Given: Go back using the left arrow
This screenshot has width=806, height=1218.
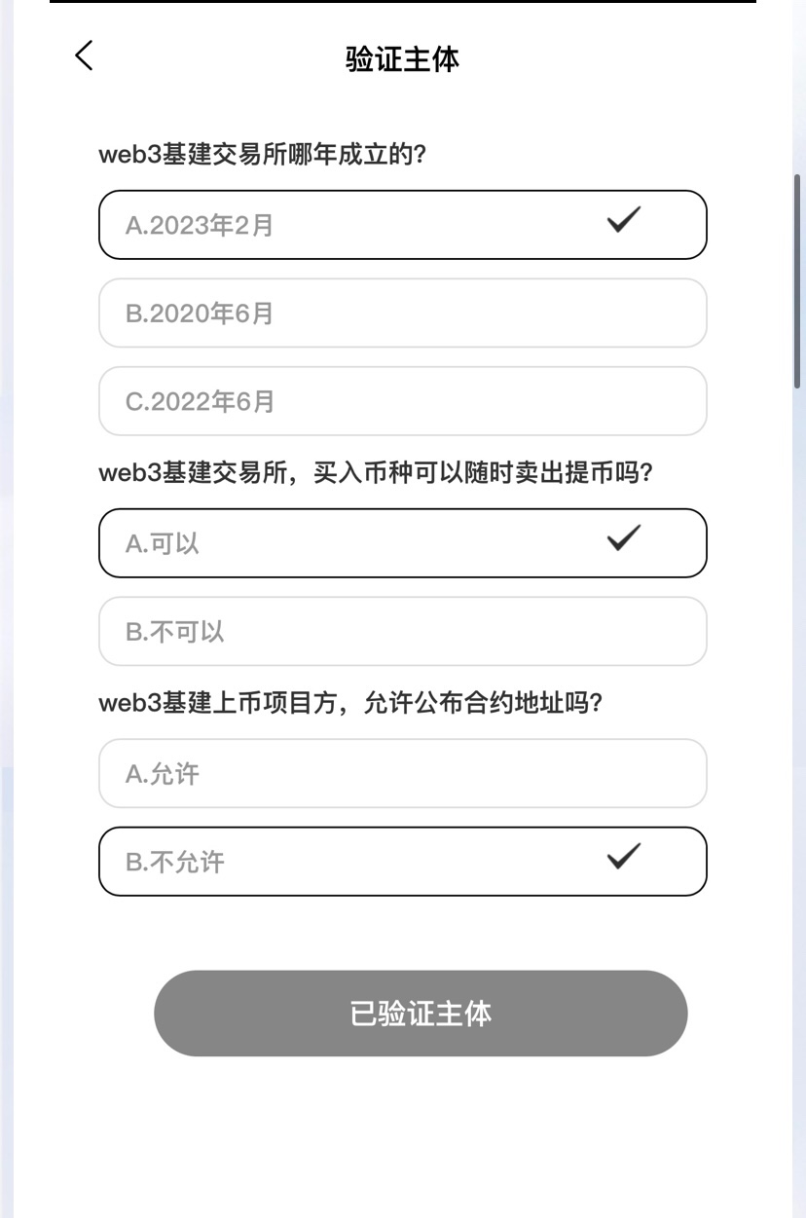Looking at the screenshot, I should point(84,55).
